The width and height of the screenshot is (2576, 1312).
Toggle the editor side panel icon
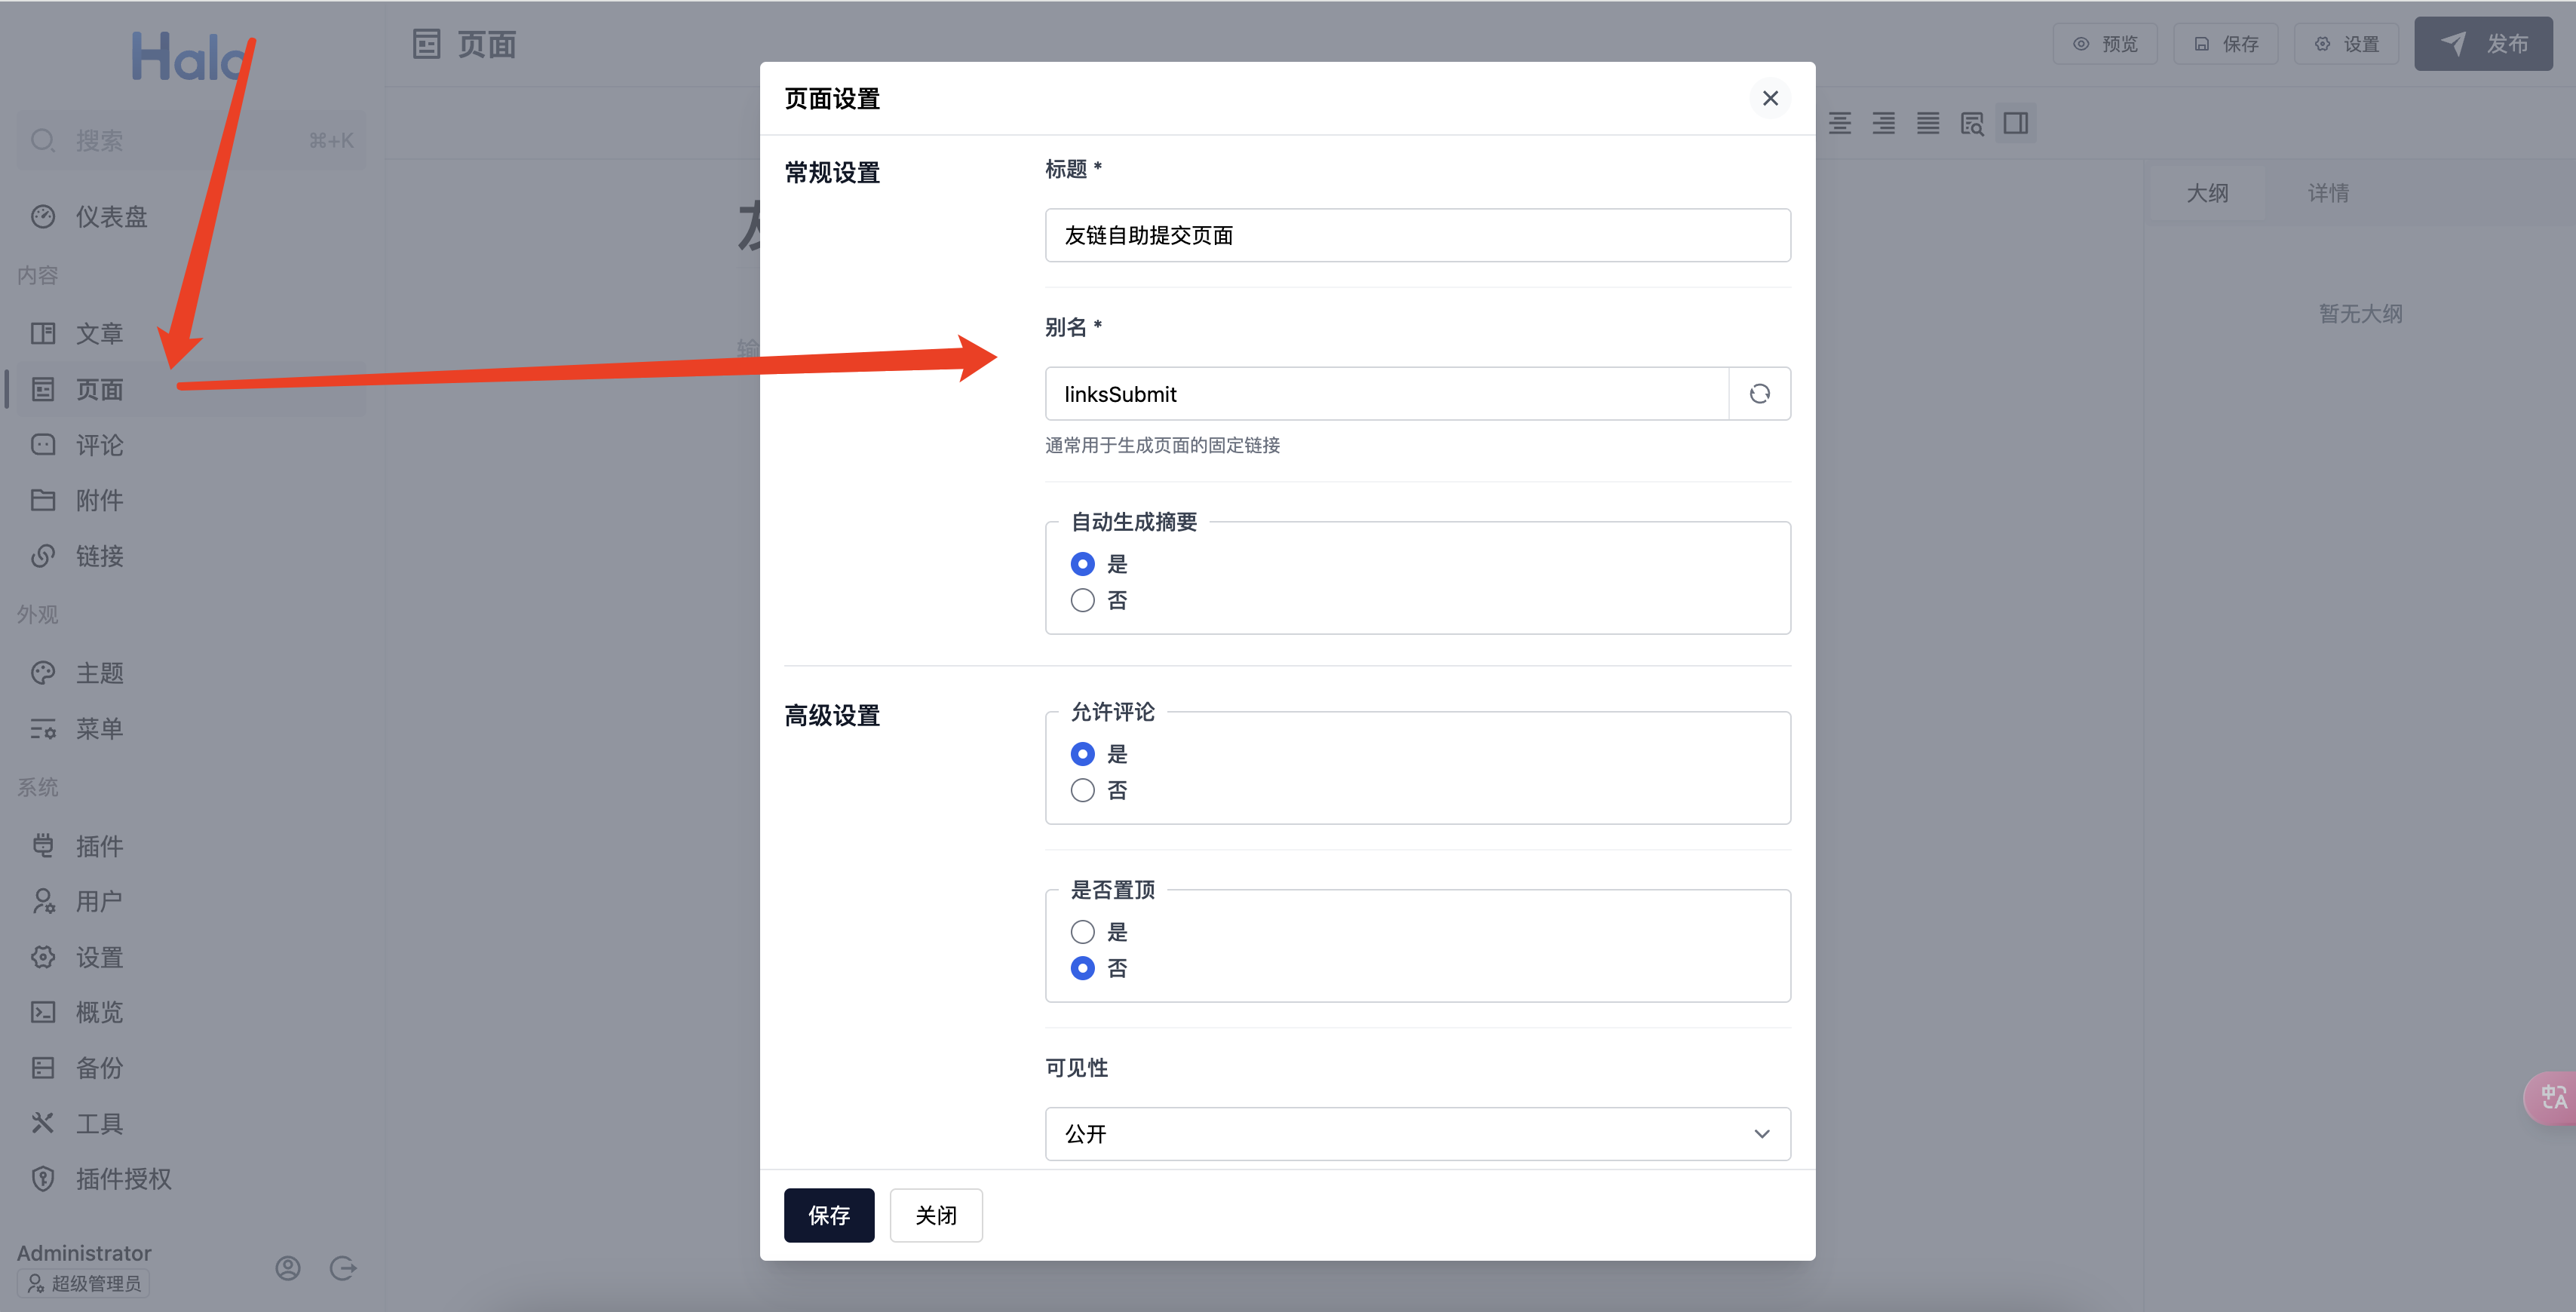click(x=2016, y=123)
